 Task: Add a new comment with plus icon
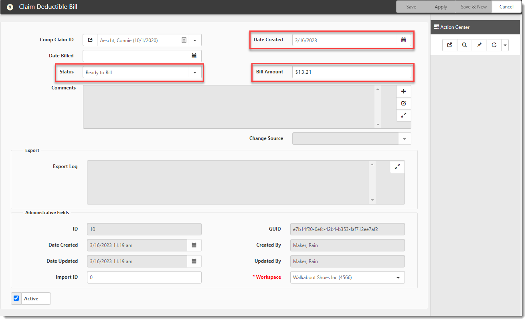click(x=403, y=91)
